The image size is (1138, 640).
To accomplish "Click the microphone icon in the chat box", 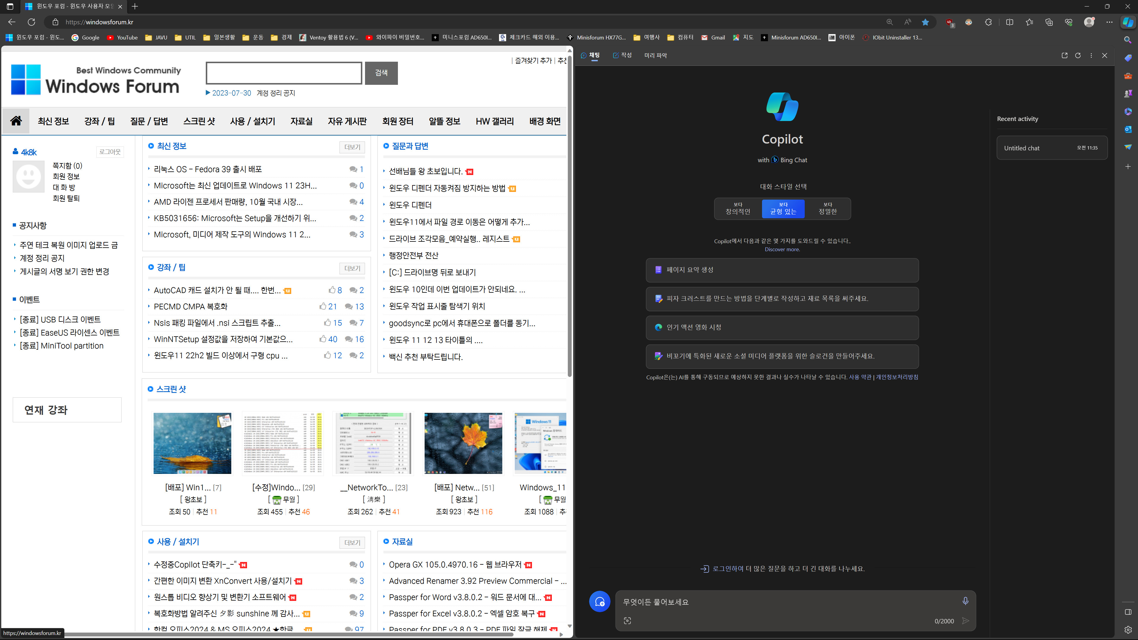I will point(965,601).
